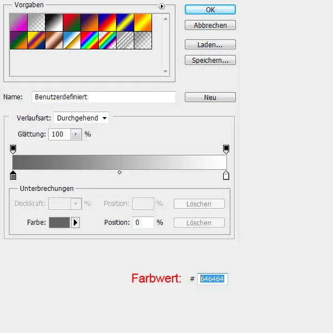Click the Speichern... button
Screen dimensions: 333x333
click(x=210, y=60)
